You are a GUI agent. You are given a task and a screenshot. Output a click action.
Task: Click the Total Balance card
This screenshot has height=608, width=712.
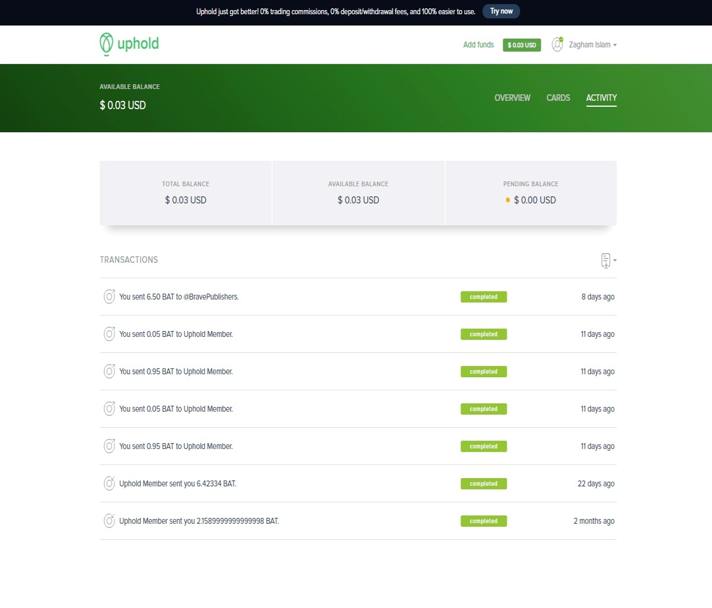186,193
